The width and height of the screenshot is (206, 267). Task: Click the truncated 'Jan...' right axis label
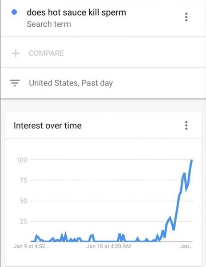click(x=186, y=246)
